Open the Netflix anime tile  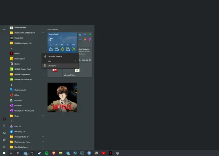click(x=62, y=97)
